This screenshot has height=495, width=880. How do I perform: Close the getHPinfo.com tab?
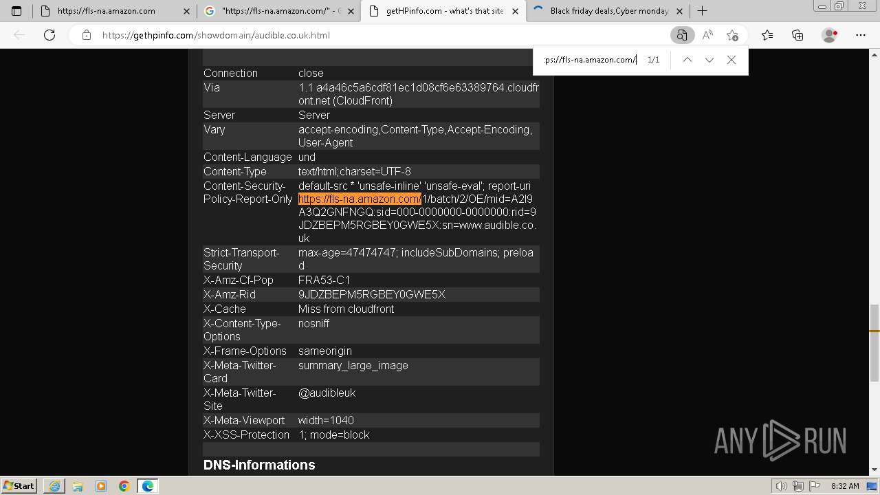coord(515,11)
